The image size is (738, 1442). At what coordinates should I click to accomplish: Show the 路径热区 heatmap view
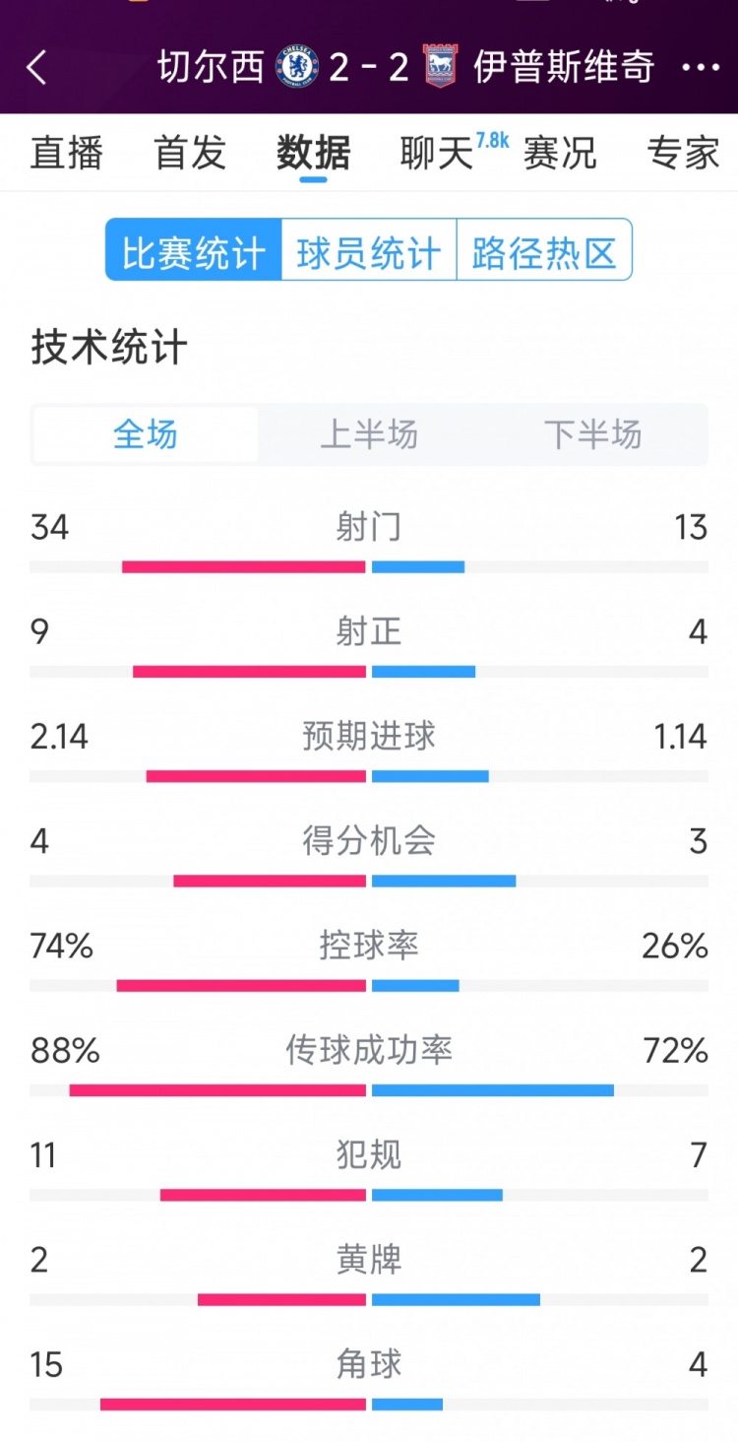tap(544, 250)
